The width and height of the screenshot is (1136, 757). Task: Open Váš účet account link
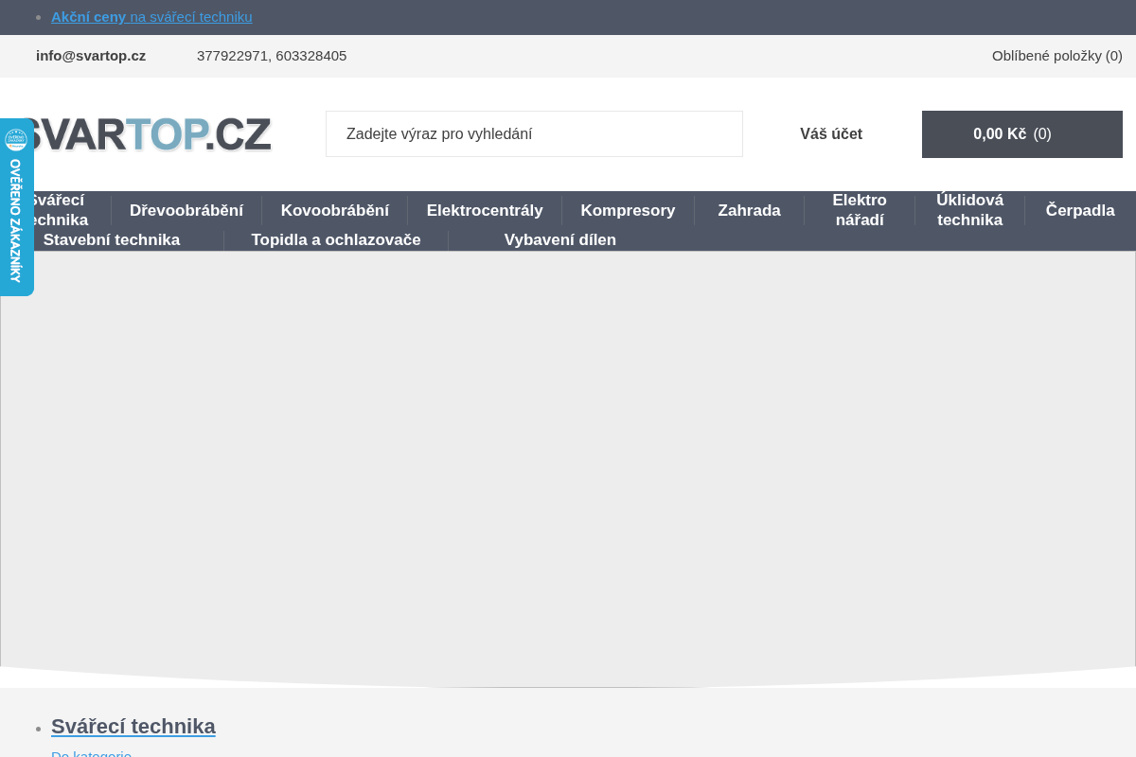(831, 134)
